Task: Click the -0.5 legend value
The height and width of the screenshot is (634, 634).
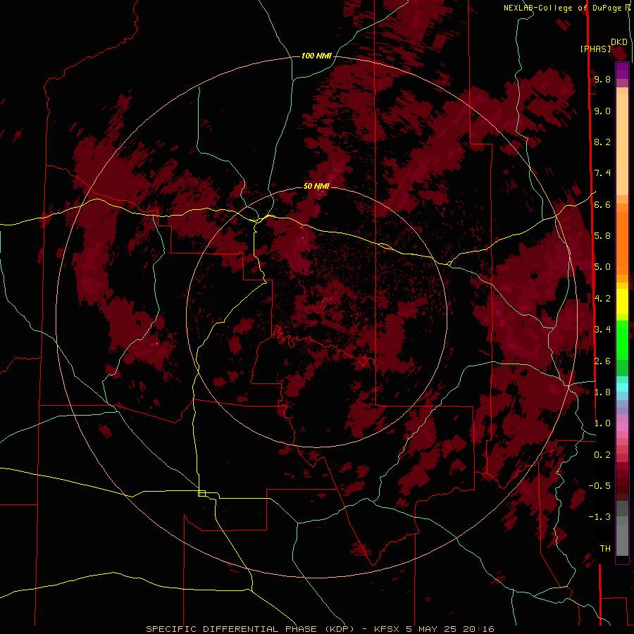Action: point(599,486)
